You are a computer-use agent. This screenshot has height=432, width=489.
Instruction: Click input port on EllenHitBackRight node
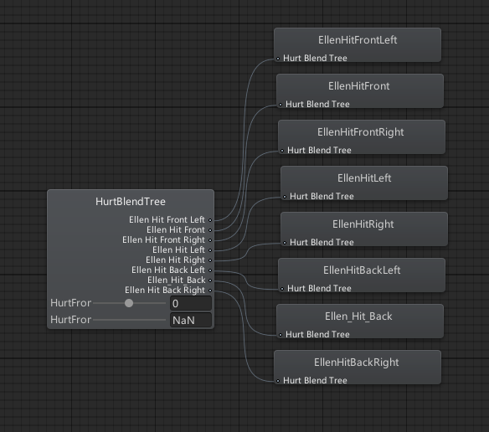point(278,381)
